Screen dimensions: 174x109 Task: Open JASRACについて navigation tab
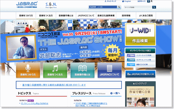click(x=86, y=16)
